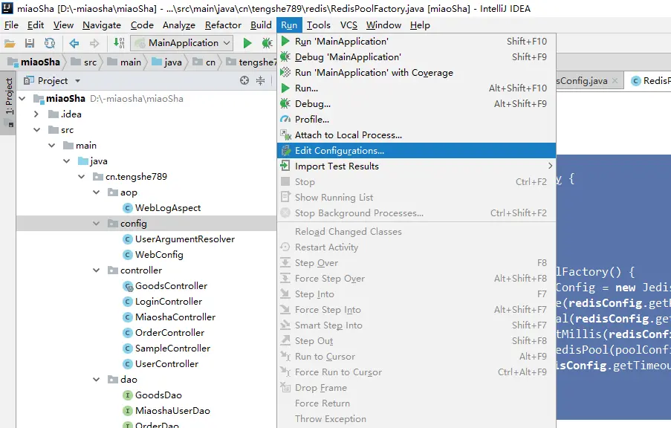This screenshot has width=671, height=428.
Task: Close the sConfig.java editor tab
Action: [615, 80]
